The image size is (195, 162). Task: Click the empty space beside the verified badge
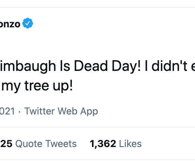pos(97,24)
